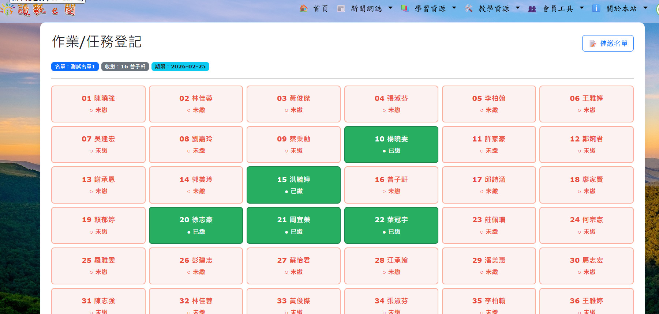Expand the 學習資源 dropdown arrow
Image resolution: width=659 pixels, height=314 pixels.
(454, 8)
